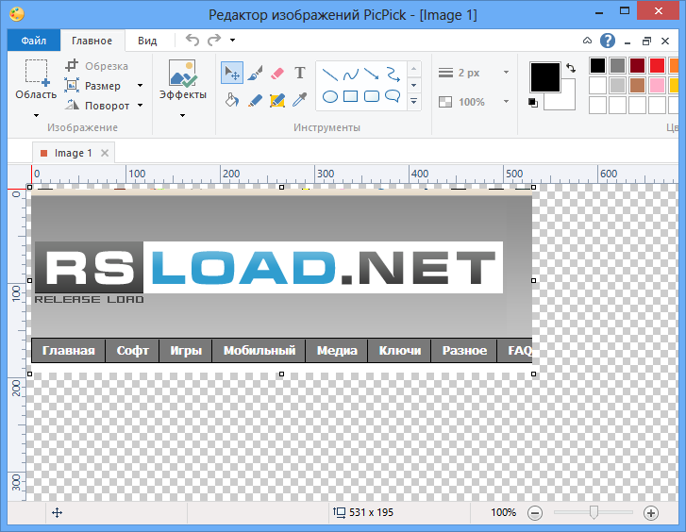Select the selection/move arrow tool
686x532 pixels.
(x=232, y=73)
